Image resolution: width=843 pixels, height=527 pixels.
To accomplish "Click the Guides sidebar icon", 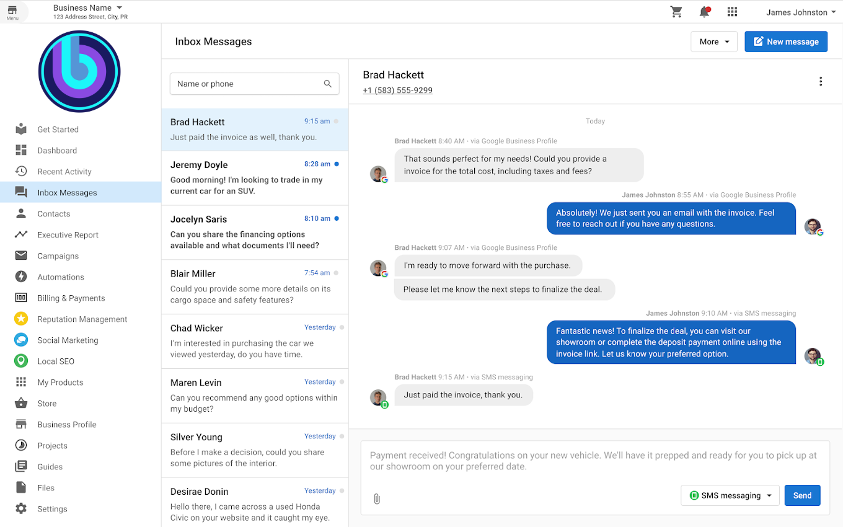I will (x=21, y=467).
